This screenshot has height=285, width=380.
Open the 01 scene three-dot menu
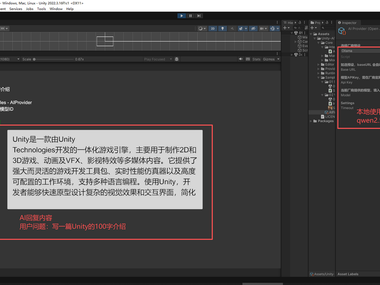point(304,33)
